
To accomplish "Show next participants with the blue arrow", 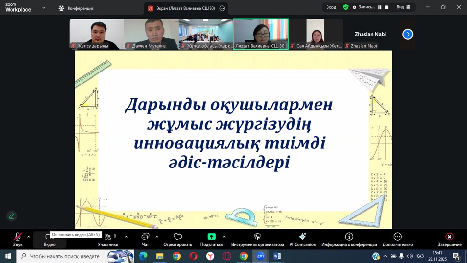I will 408,34.
